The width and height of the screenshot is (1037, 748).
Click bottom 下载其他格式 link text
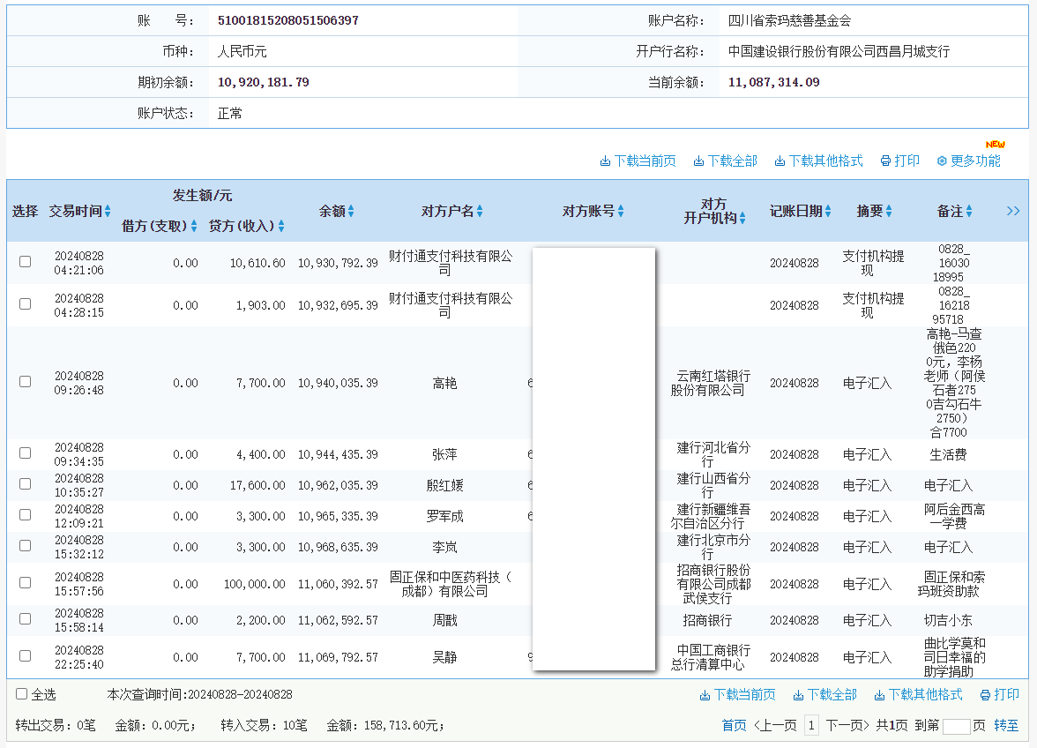coord(925,695)
